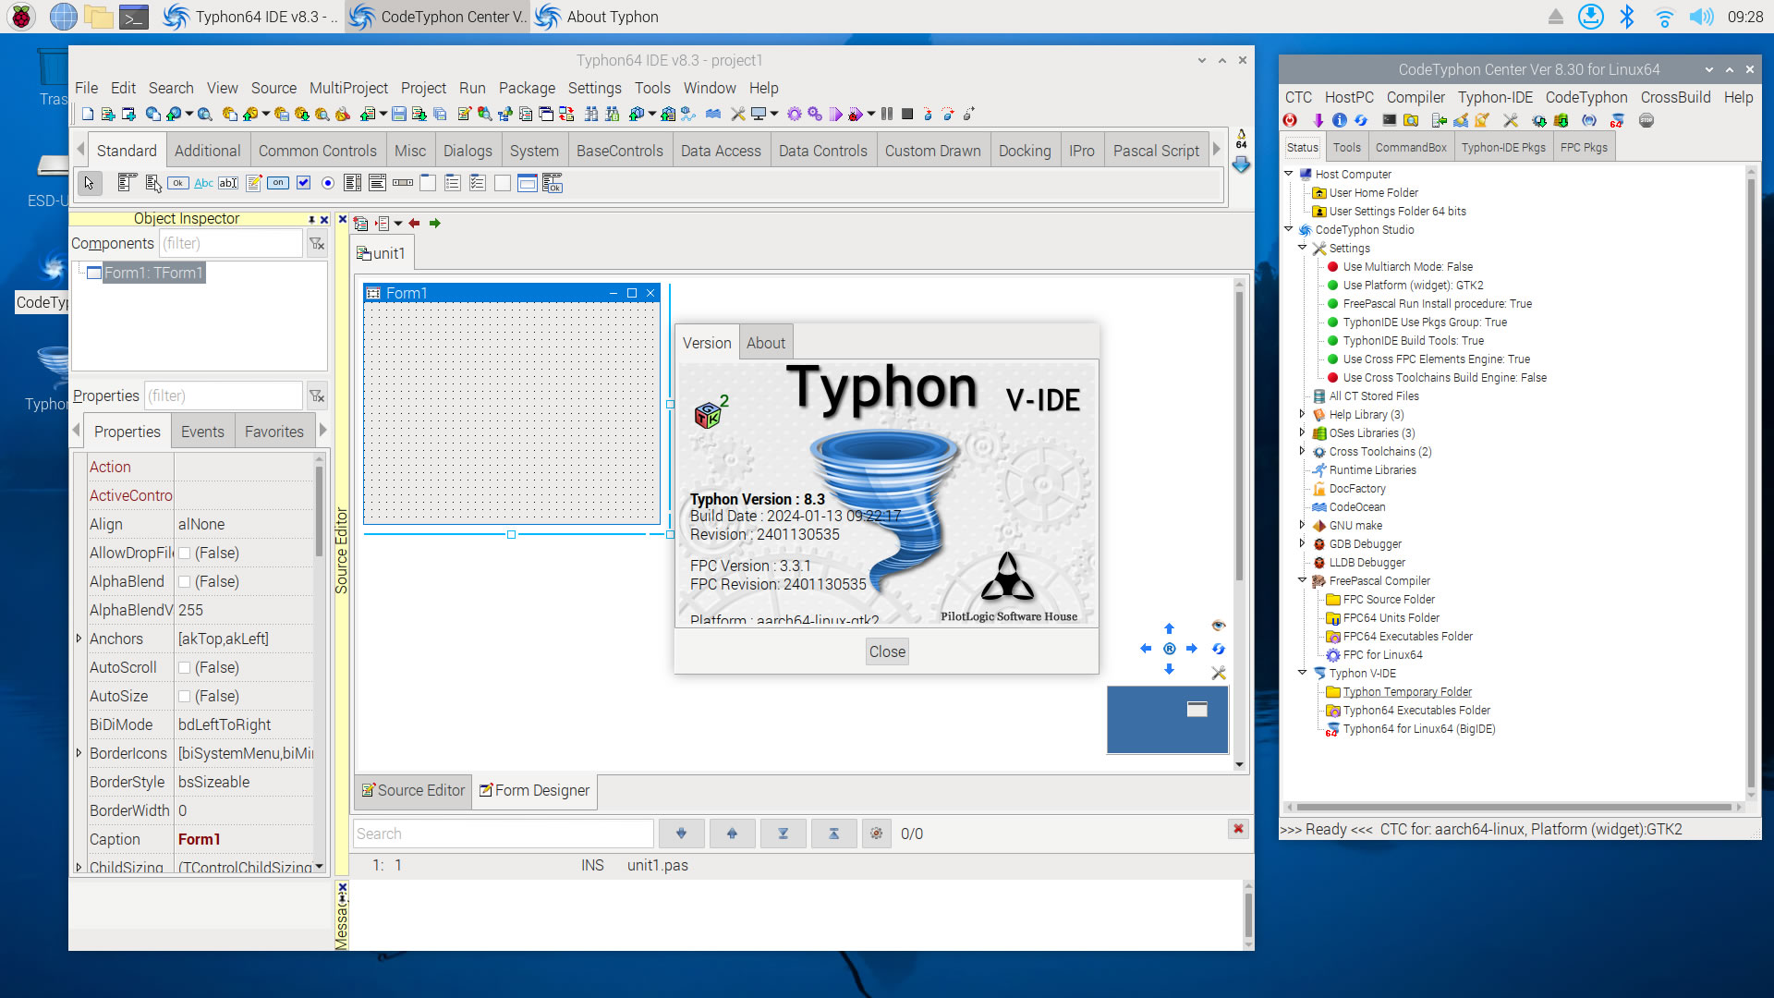This screenshot has width=1774, height=998.
Task: Toggle the AutoSize checkbox
Action: click(185, 697)
